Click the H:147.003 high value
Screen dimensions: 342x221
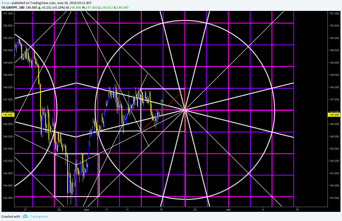tap(90, 8)
